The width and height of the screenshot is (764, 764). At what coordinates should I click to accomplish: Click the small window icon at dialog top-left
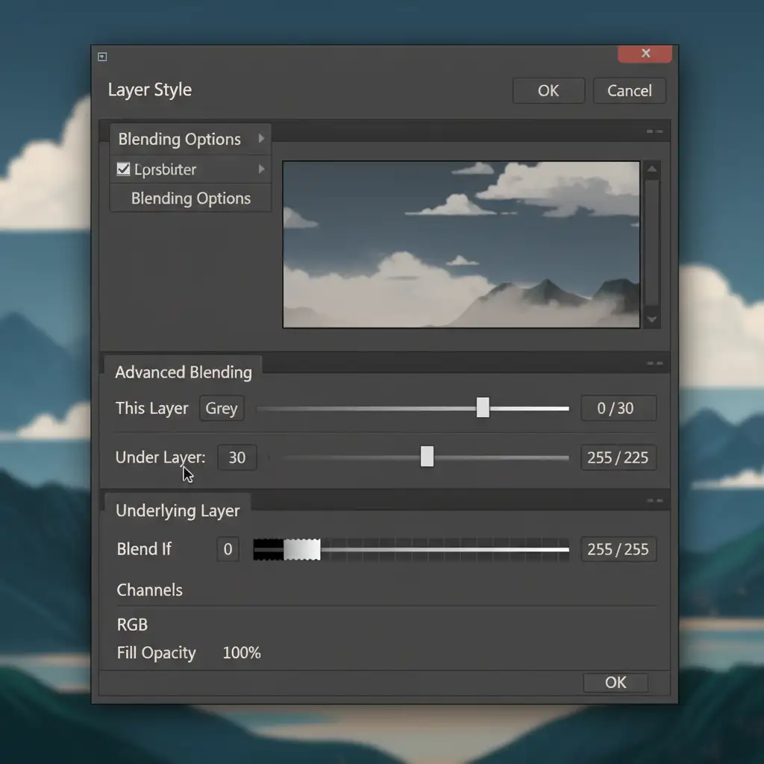102,56
